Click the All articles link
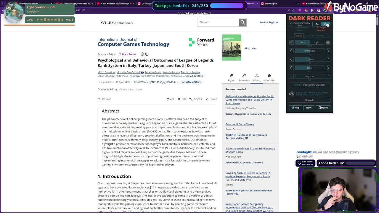The height and width of the screenshot is (213, 379). coord(250,49)
